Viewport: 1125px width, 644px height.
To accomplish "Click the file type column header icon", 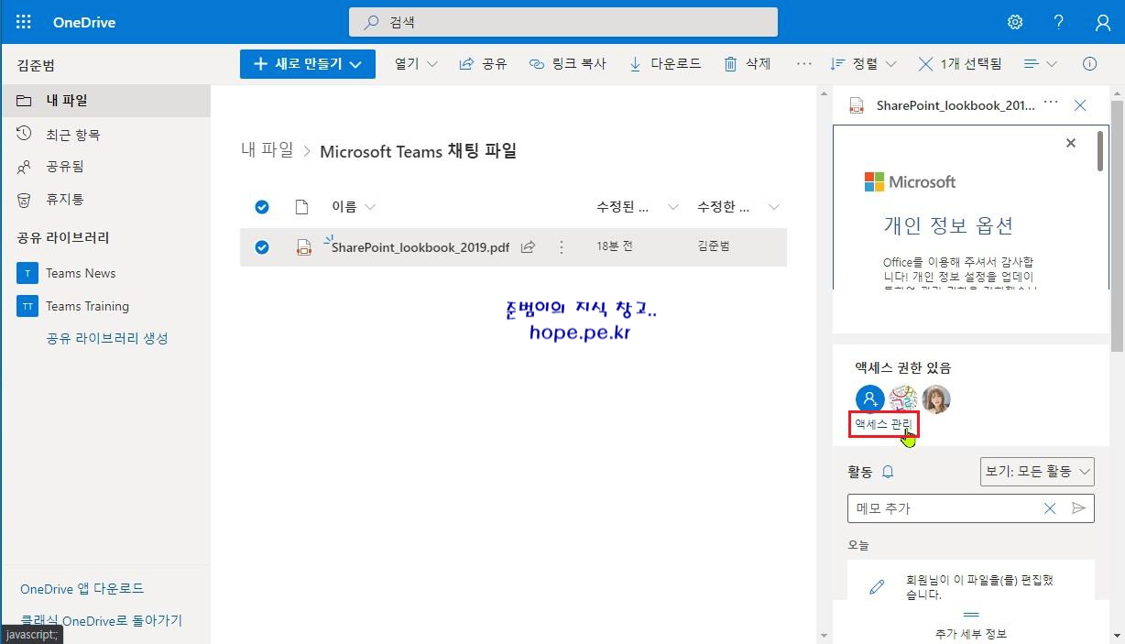I will pyautogui.click(x=301, y=207).
